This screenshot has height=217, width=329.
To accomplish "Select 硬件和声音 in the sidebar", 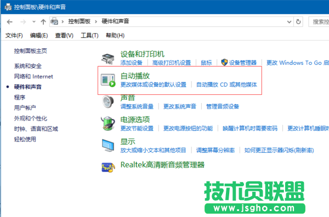I will click(x=28, y=87).
